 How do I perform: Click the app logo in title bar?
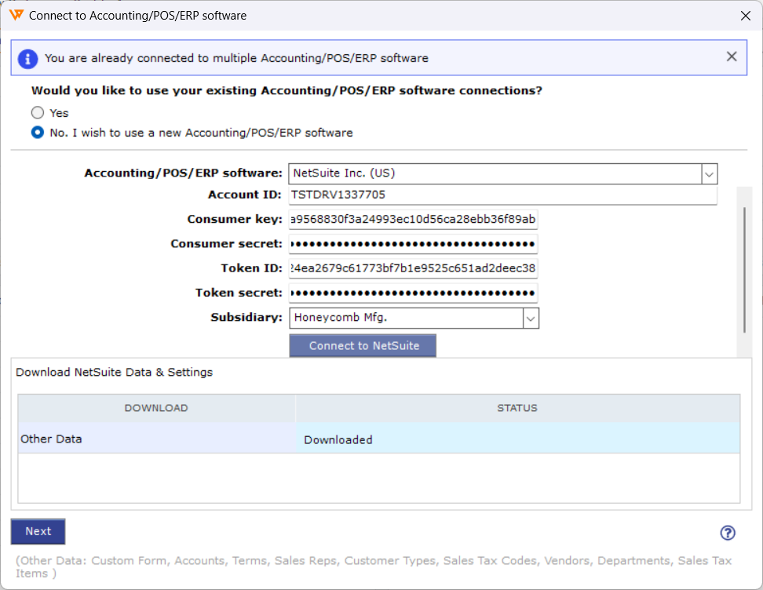pyautogui.click(x=16, y=15)
